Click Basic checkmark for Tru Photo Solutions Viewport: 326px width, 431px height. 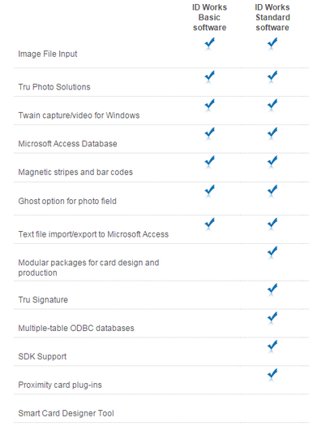tap(210, 77)
